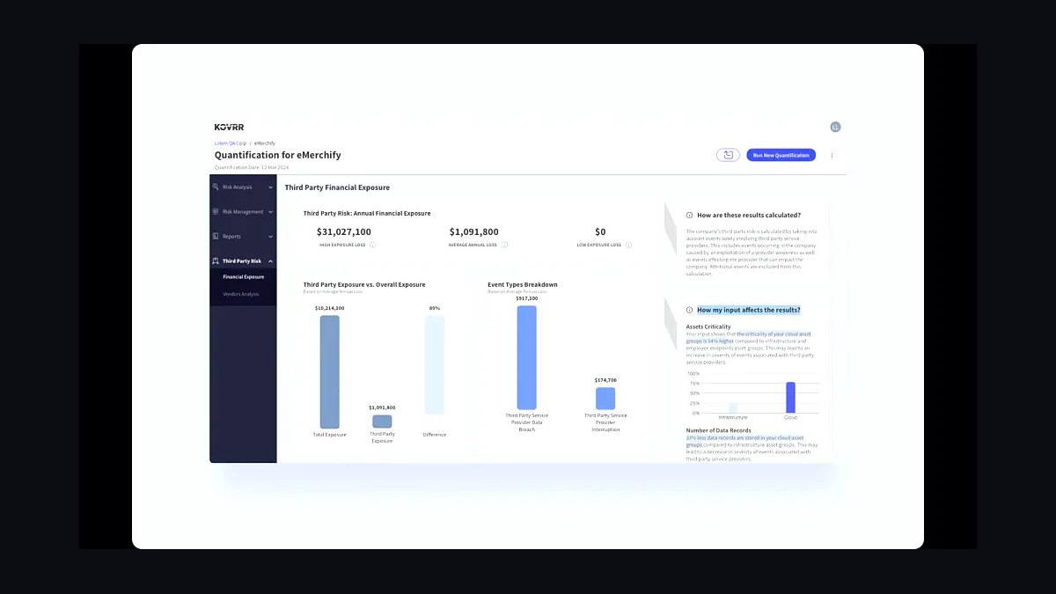The width and height of the screenshot is (1056, 594).
Task: Expand the Risk Analysis chevron
Action: pyautogui.click(x=270, y=187)
